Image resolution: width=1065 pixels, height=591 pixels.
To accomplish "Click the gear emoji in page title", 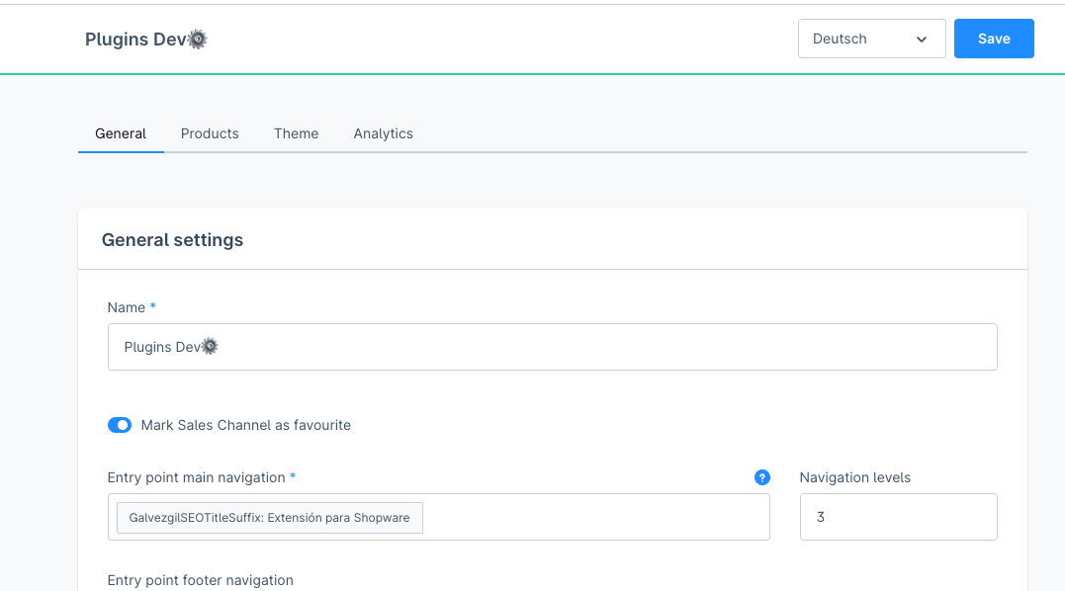I will [198, 40].
